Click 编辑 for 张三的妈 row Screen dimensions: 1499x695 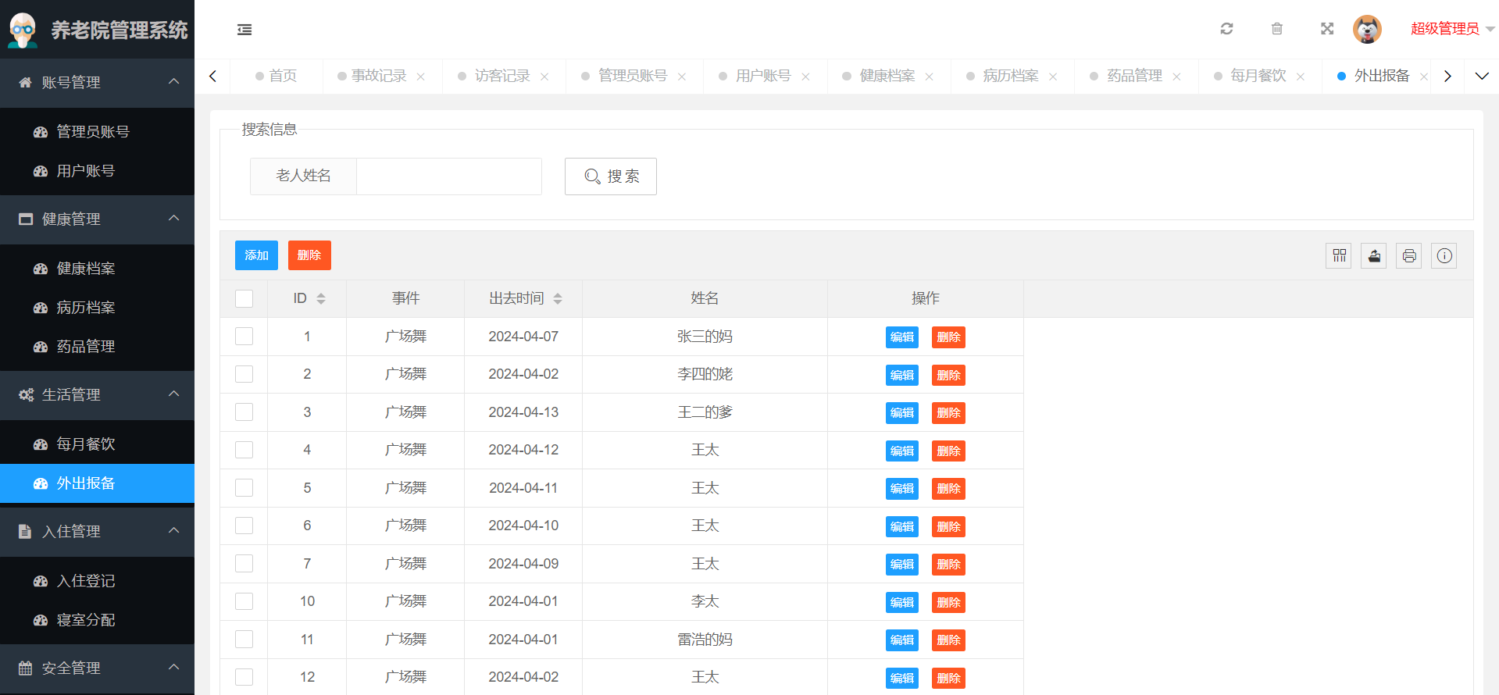coord(902,337)
